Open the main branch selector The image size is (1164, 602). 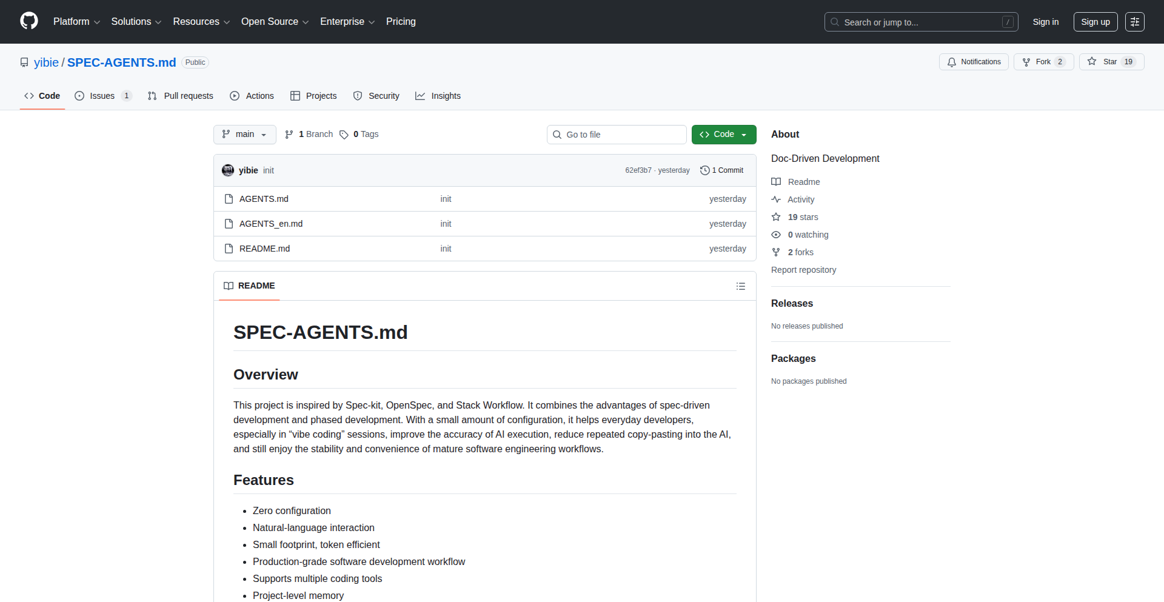pos(244,134)
